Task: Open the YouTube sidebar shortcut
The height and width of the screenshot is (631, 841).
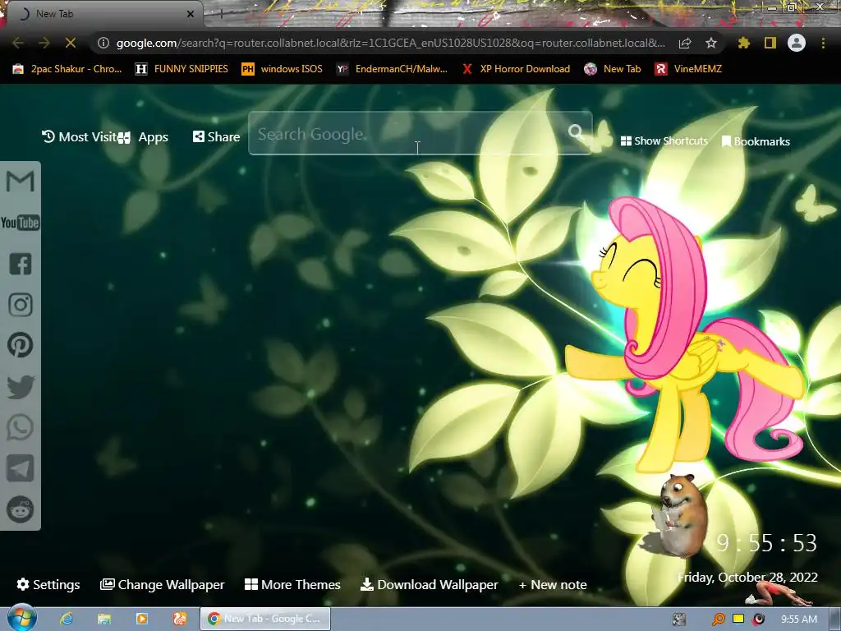Action: 21,223
